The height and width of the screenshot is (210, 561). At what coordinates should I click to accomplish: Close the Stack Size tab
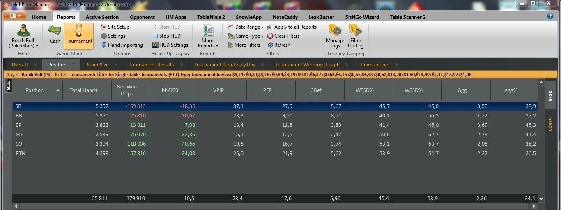[116, 65]
